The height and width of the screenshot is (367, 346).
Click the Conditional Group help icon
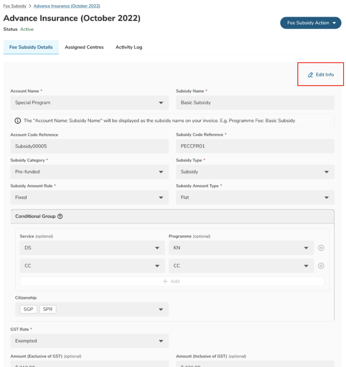(60, 217)
